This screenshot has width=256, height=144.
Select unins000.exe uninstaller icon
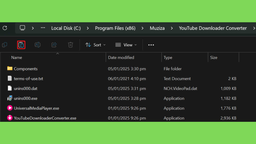(x=10, y=98)
